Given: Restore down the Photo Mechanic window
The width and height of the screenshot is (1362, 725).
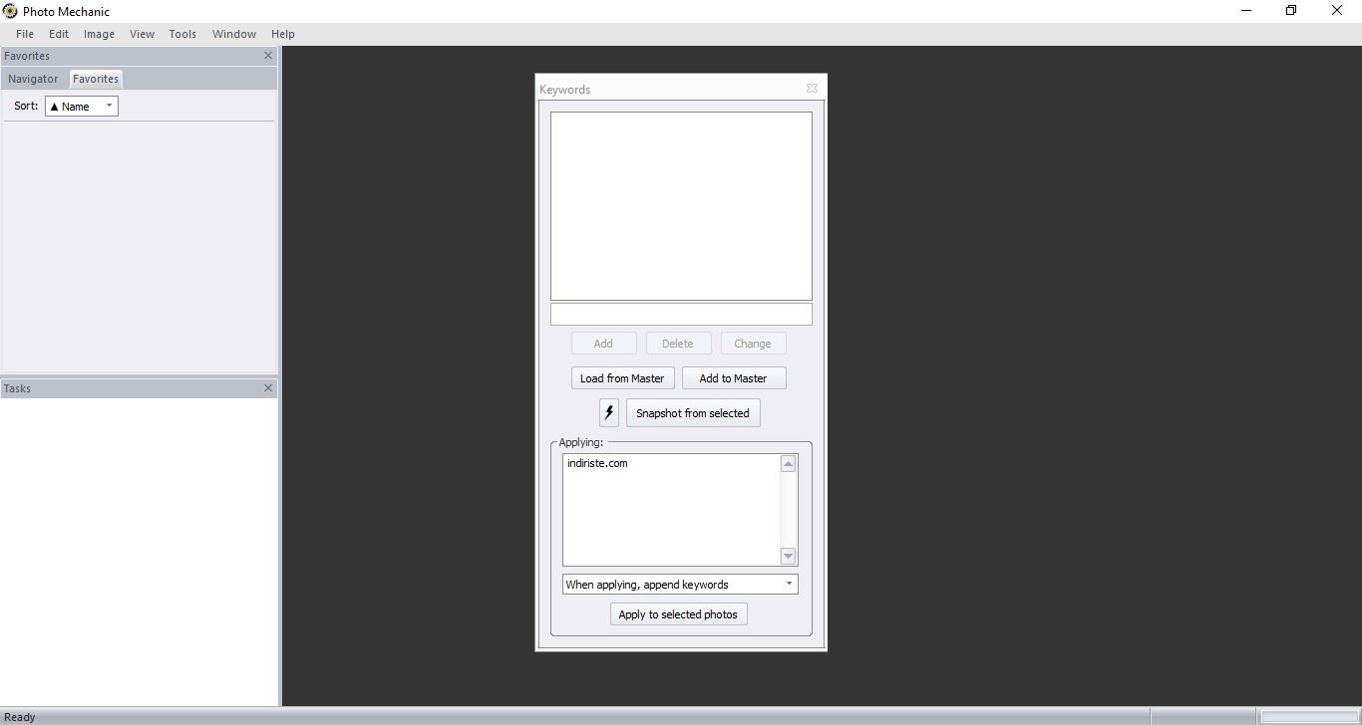Looking at the screenshot, I should tap(1291, 11).
